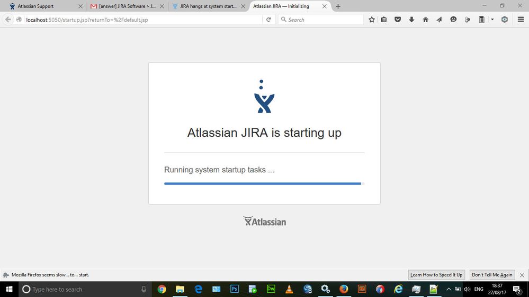Image resolution: width=529 pixels, height=297 pixels.
Task: Open Photoshop from the taskbar
Action: pos(235,289)
